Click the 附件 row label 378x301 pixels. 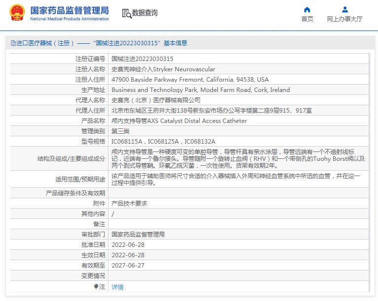tap(99, 204)
